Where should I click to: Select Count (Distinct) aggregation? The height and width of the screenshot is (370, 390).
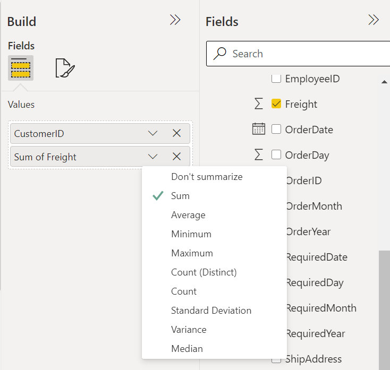click(214, 272)
